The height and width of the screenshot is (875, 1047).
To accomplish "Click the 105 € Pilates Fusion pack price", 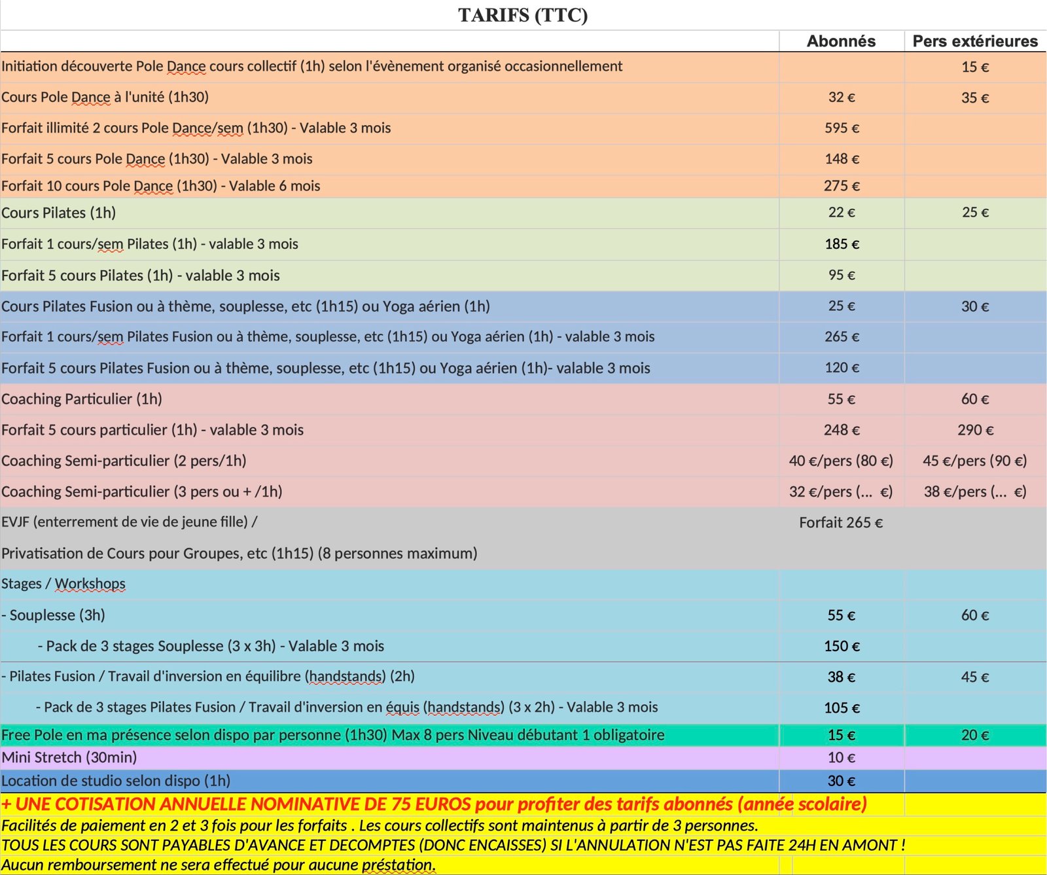I will point(842,708).
